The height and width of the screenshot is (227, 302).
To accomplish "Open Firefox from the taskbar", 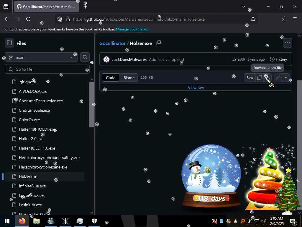I will coord(22,221).
